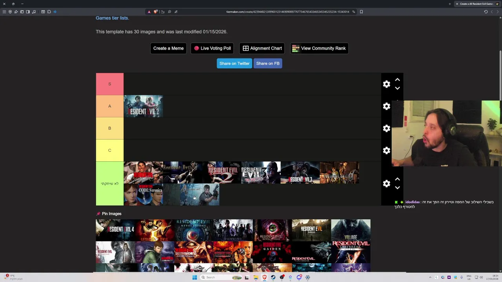Toggle the browser sidebar panel icon
This screenshot has height=282, width=502.
[28, 12]
